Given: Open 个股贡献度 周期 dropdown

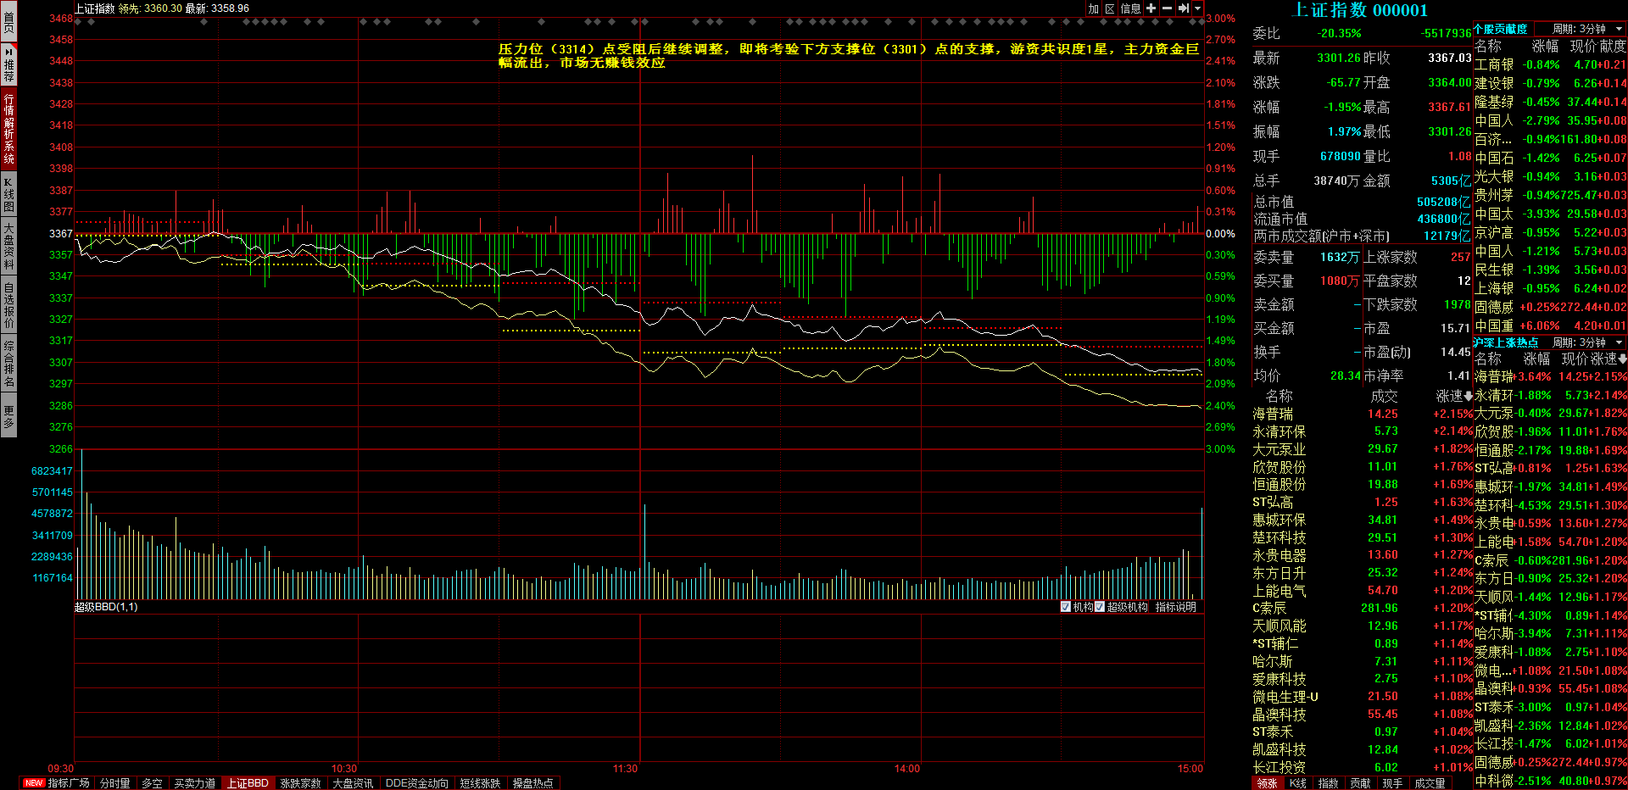Looking at the screenshot, I should click(1619, 29).
